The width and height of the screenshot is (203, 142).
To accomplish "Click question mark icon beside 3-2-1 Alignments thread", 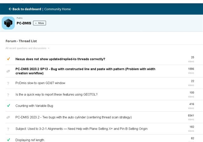I will coord(8,129).
